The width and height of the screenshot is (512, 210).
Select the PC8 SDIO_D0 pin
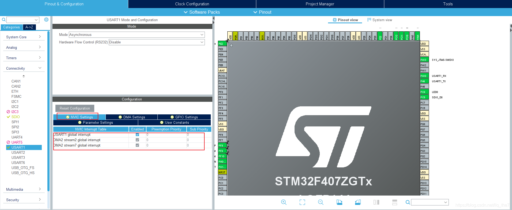424,97
